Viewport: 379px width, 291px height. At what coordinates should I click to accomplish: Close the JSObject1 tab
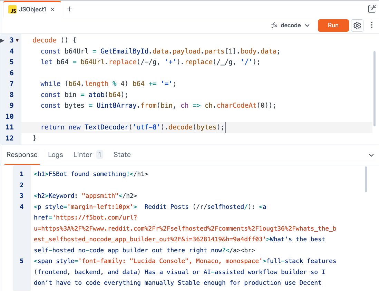click(x=52, y=10)
